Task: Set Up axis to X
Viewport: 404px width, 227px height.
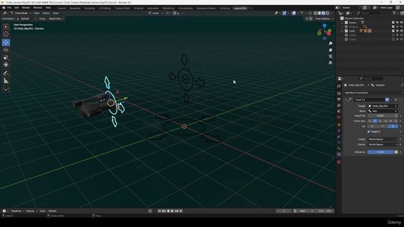Action: click(372, 126)
